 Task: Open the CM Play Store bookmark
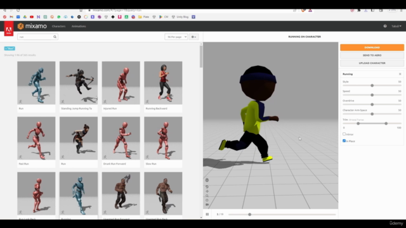164,17
